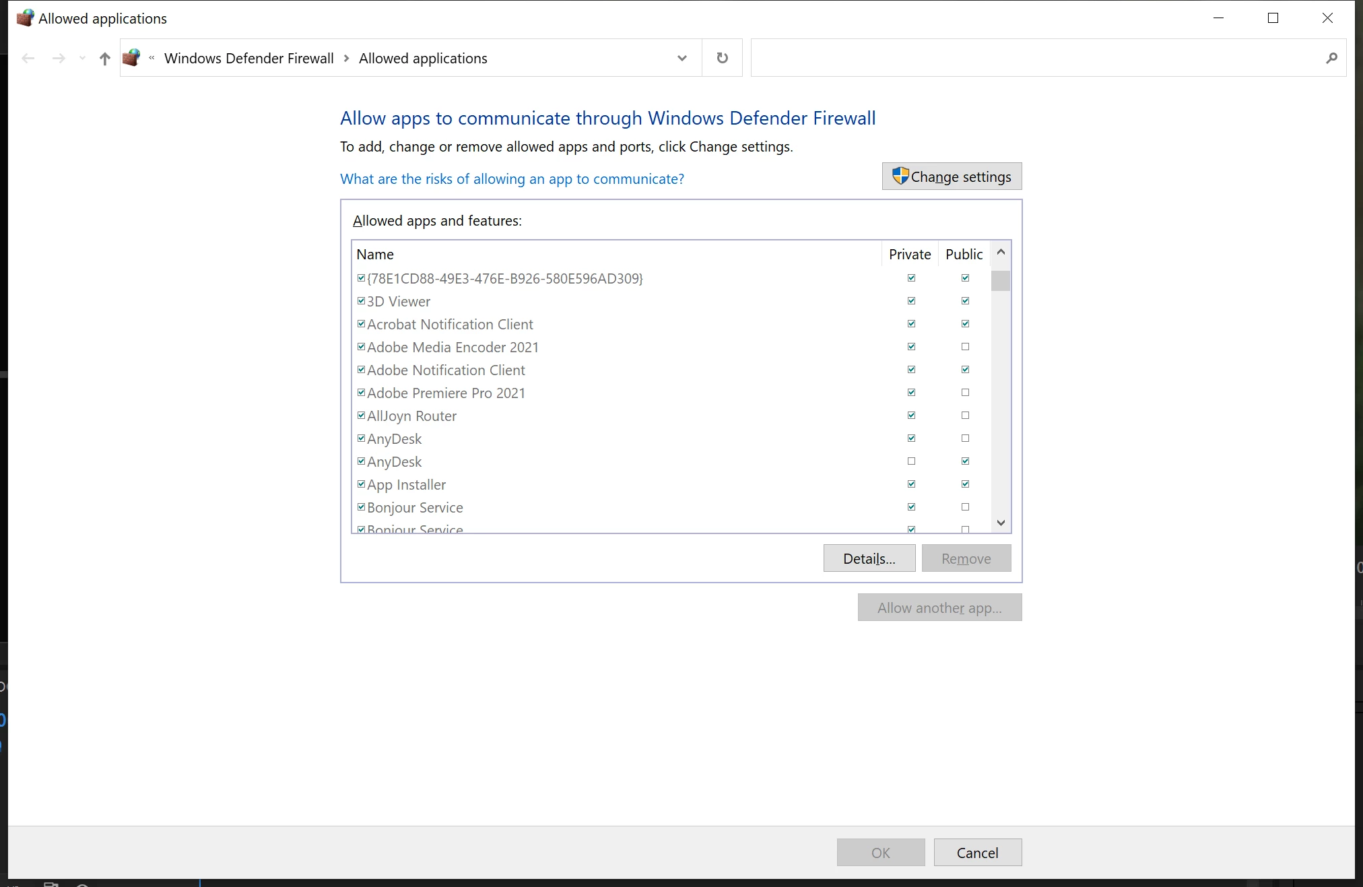Open the risks of allowing an app link

pos(512,179)
